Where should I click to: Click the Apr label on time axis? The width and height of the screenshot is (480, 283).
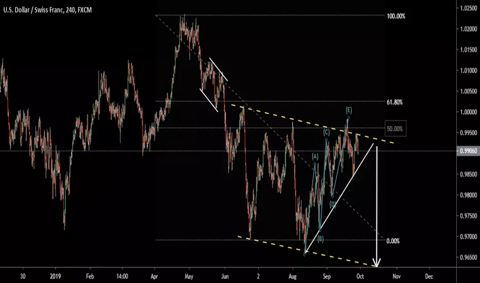155,277
